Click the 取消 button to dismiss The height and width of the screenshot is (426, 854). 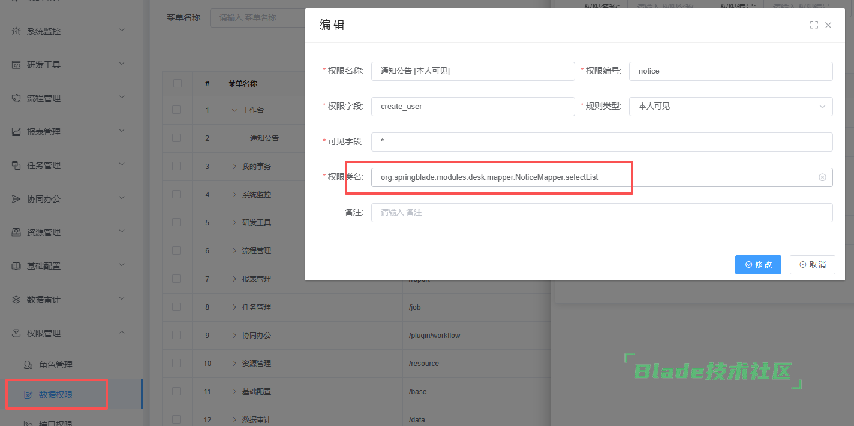813,264
